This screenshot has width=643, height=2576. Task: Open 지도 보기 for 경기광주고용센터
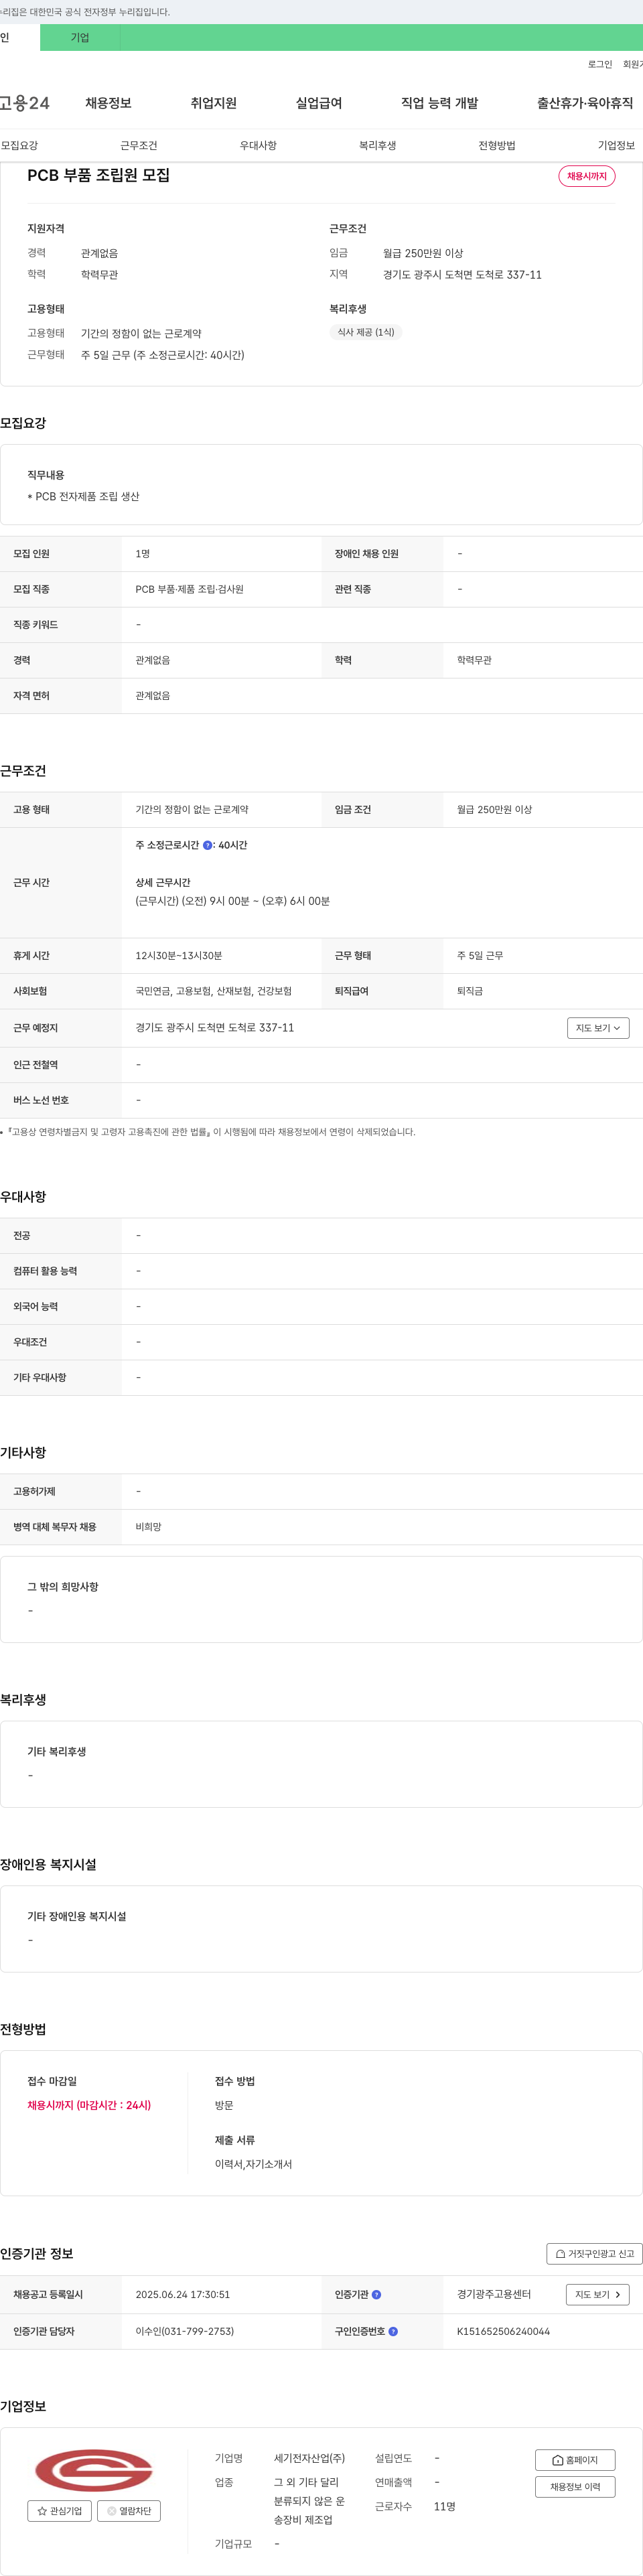tap(598, 2295)
